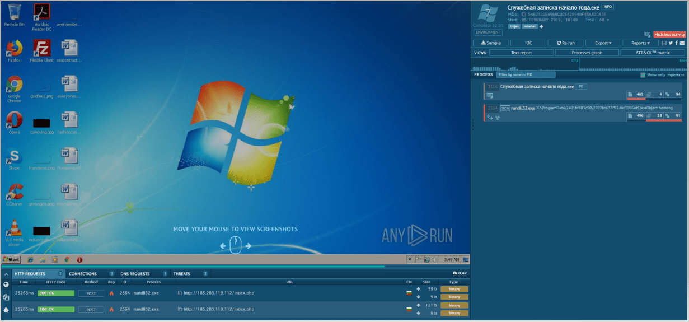The width and height of the screenshot is (689, 322).
Task: Launch VLC media player shortcut
Action: coord(14,233)
